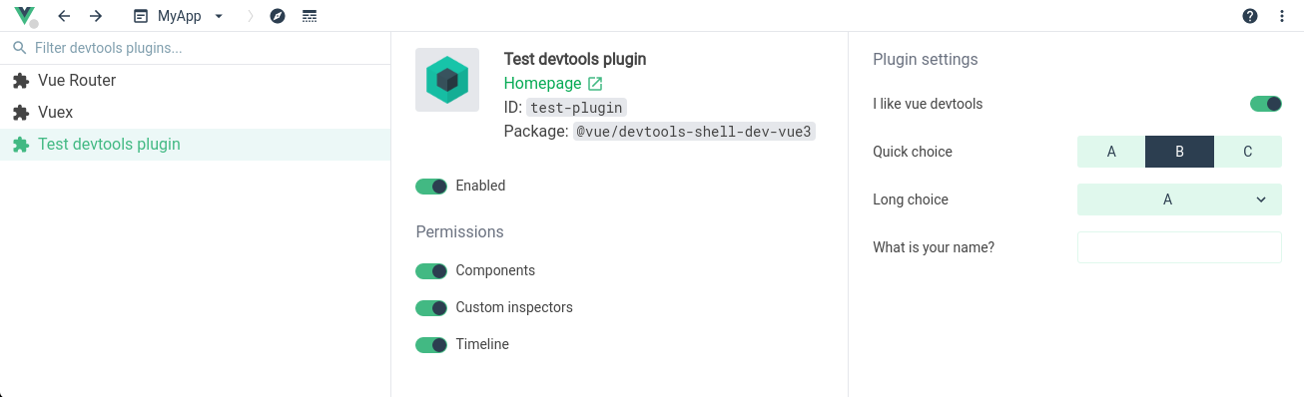Open the three-dot more options menu
This screenshot has height=397, width=1304.
[x=1282, y=16]
